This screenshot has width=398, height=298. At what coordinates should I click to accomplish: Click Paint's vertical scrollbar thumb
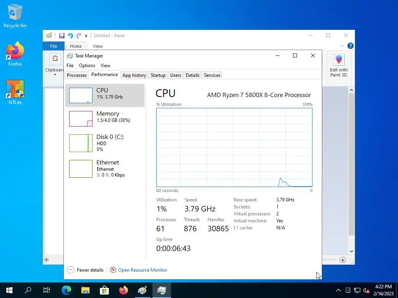(x=351, y=164)
